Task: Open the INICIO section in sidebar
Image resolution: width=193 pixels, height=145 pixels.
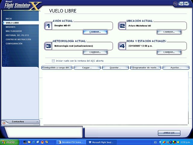Action: 9,19
